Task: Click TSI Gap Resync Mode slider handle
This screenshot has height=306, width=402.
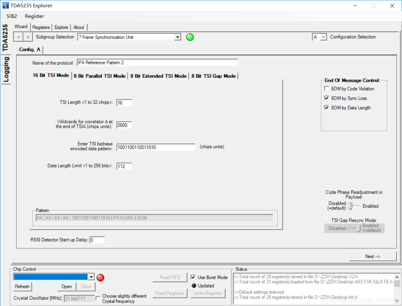Action: [359, 228]
